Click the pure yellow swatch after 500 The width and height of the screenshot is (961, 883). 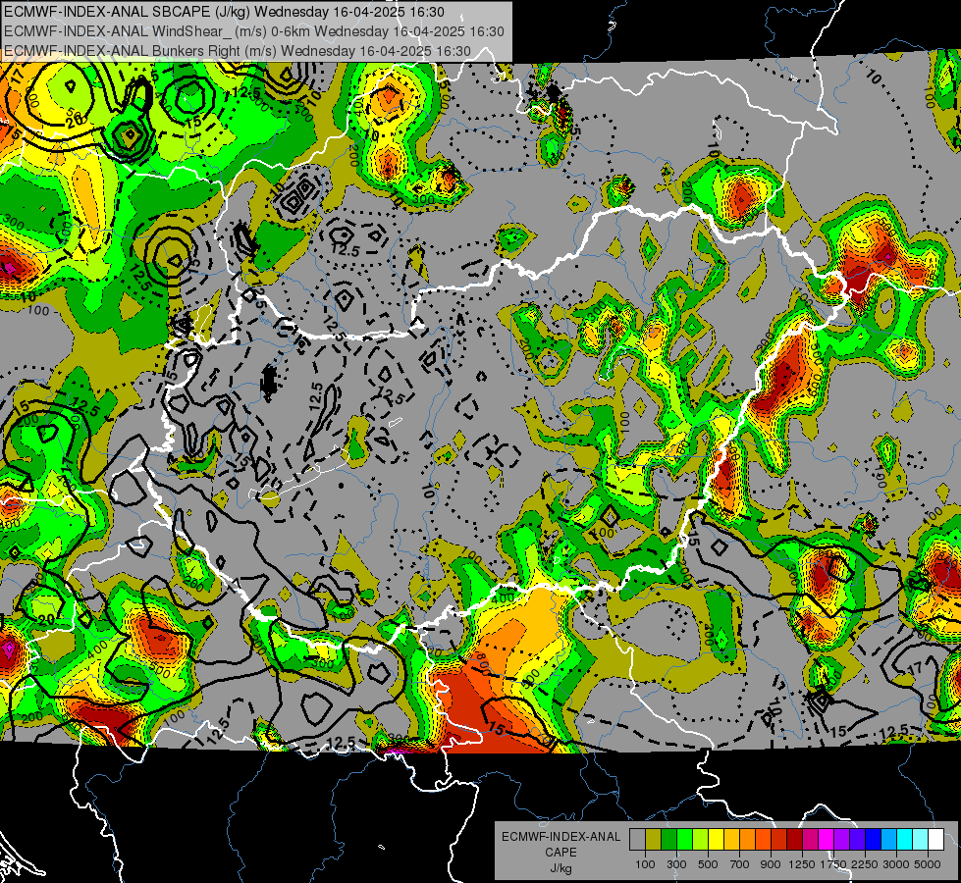716,840
